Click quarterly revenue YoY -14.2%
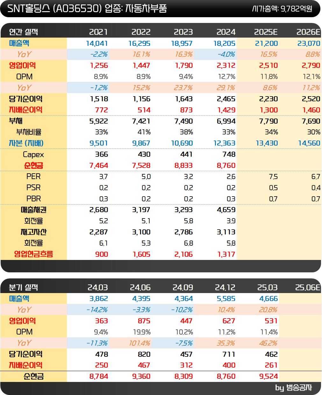This screenshot has width=322, height=395. tap(97, 310)
